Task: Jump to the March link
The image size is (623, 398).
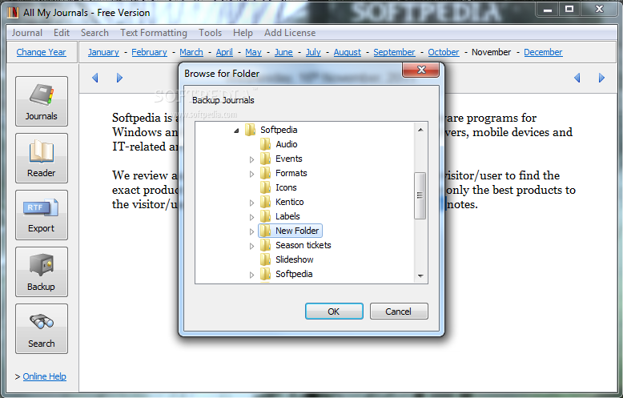Action: click(191, 52)
